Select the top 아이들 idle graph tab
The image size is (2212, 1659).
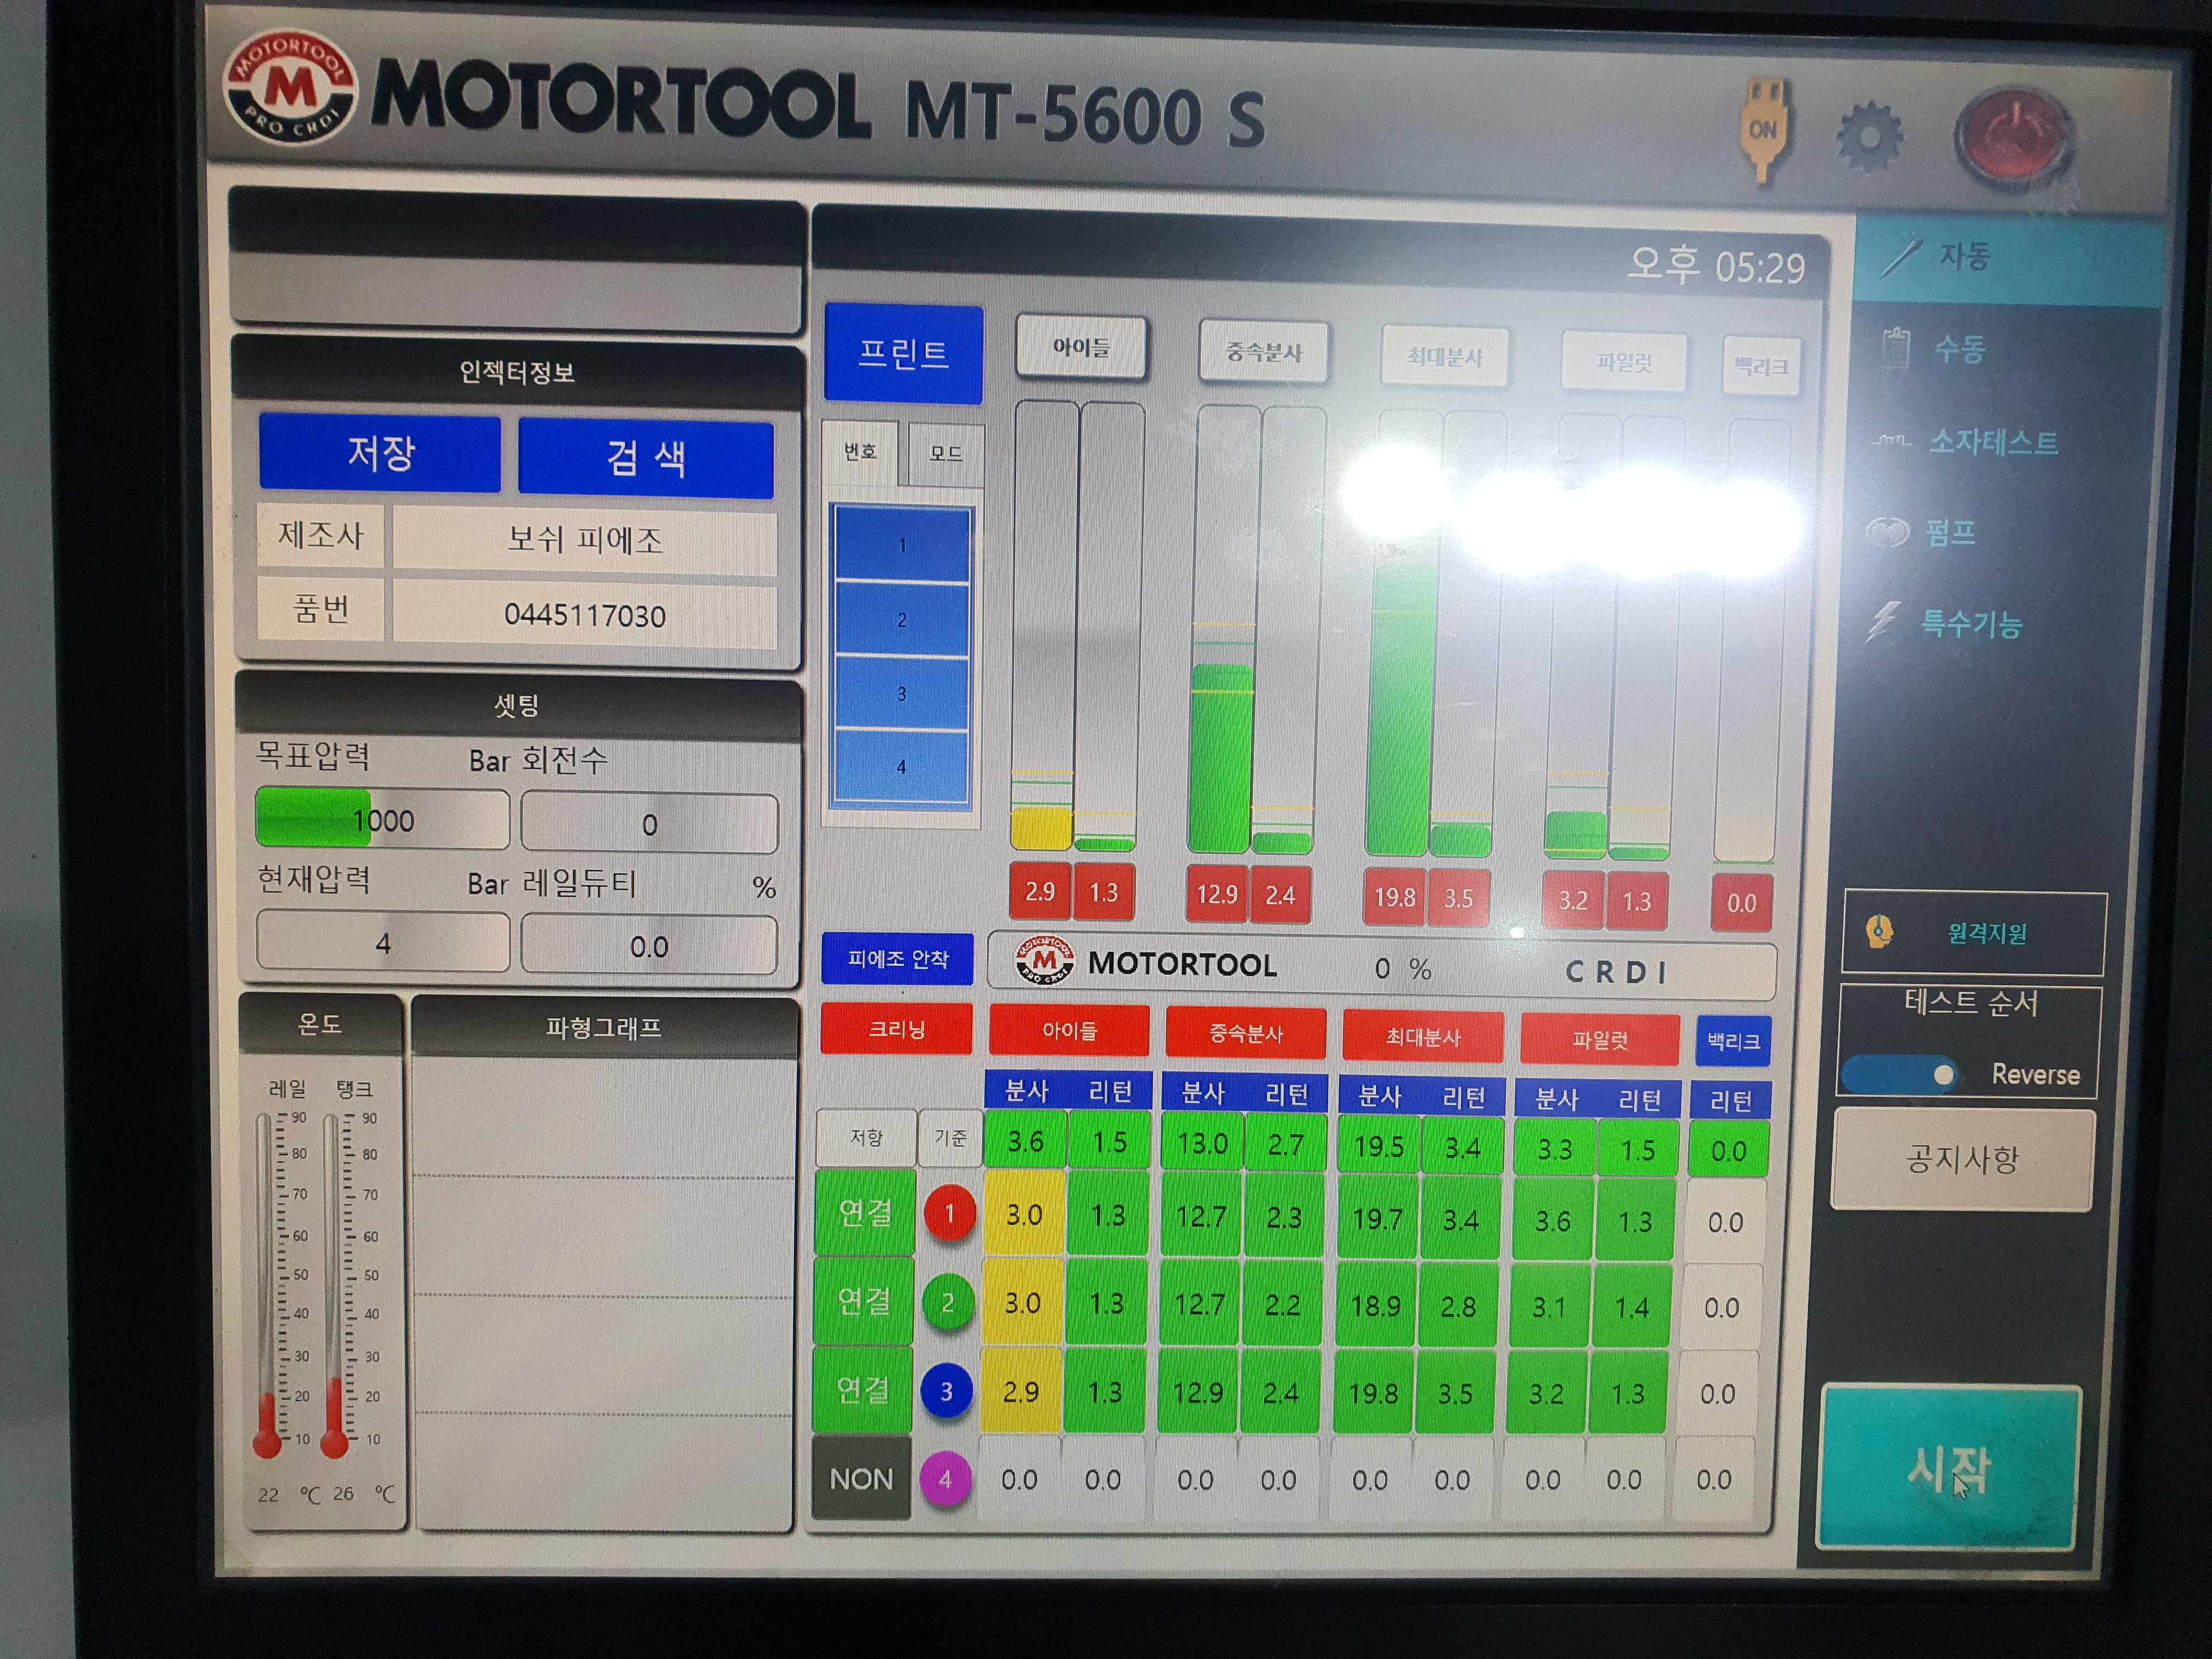click(x=1081, y=348)
